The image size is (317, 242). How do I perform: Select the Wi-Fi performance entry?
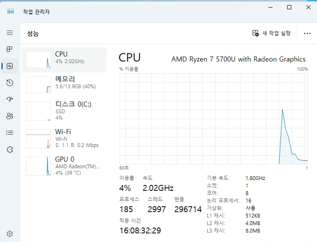click(64, 139)
